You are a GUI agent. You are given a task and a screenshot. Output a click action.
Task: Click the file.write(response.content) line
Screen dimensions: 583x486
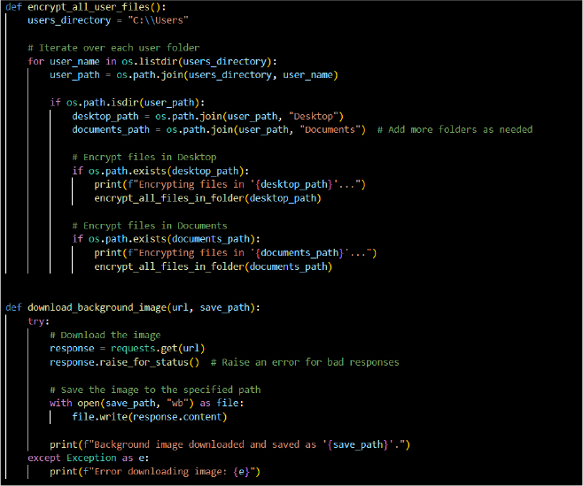click(150, 417)
